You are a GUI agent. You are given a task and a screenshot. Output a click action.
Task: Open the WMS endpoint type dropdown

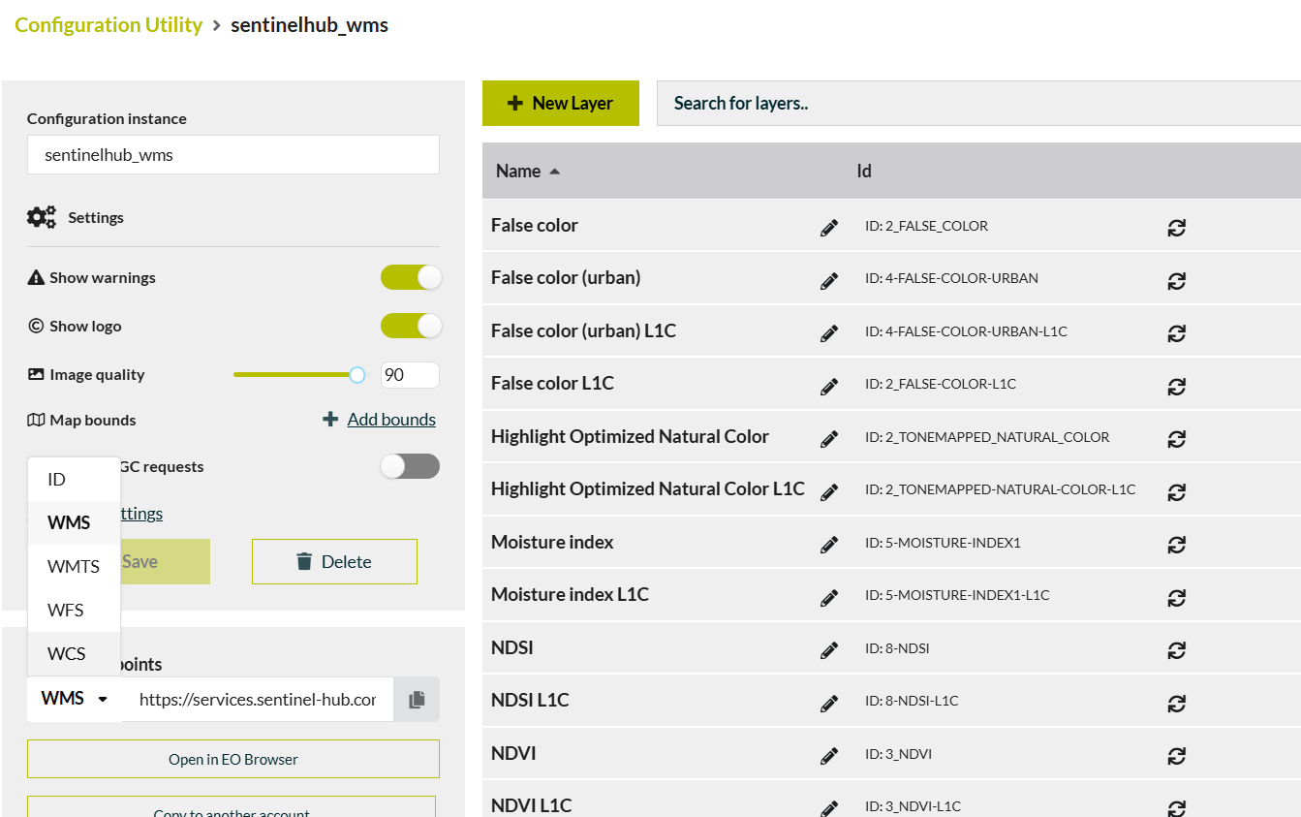click(75, 699)
